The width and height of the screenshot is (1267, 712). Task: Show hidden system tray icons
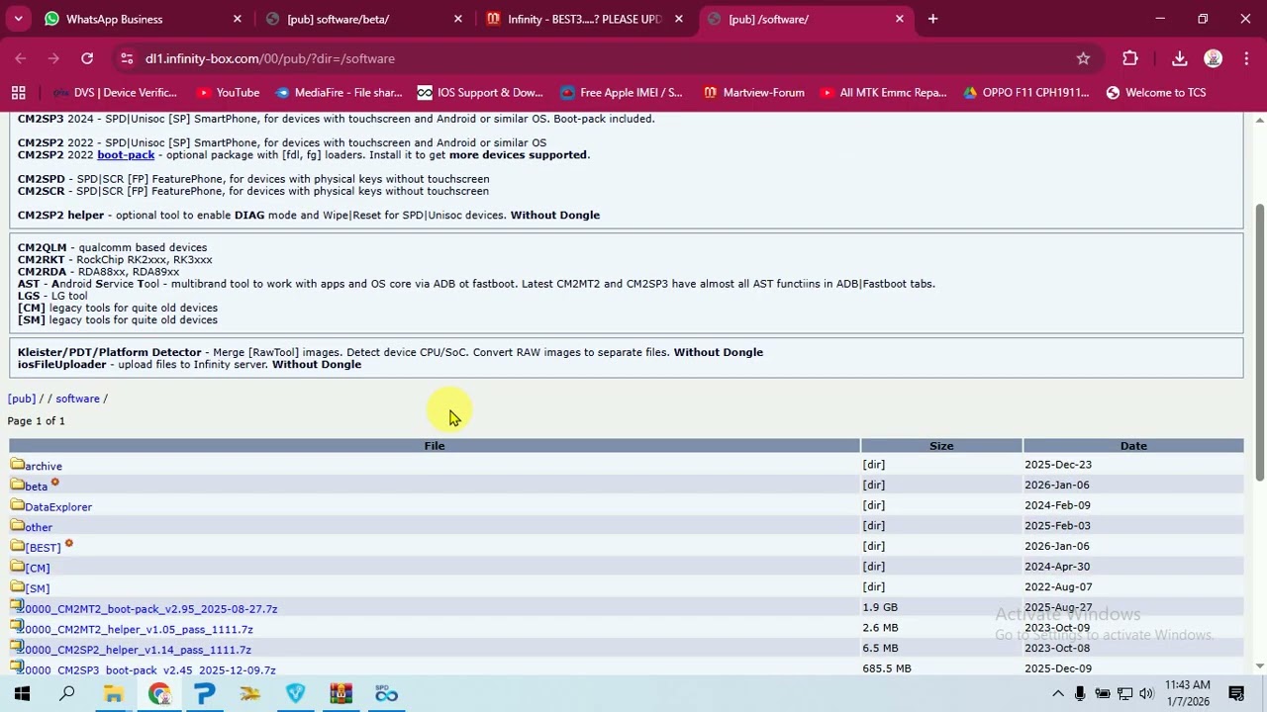click(x=1057, y=694)
